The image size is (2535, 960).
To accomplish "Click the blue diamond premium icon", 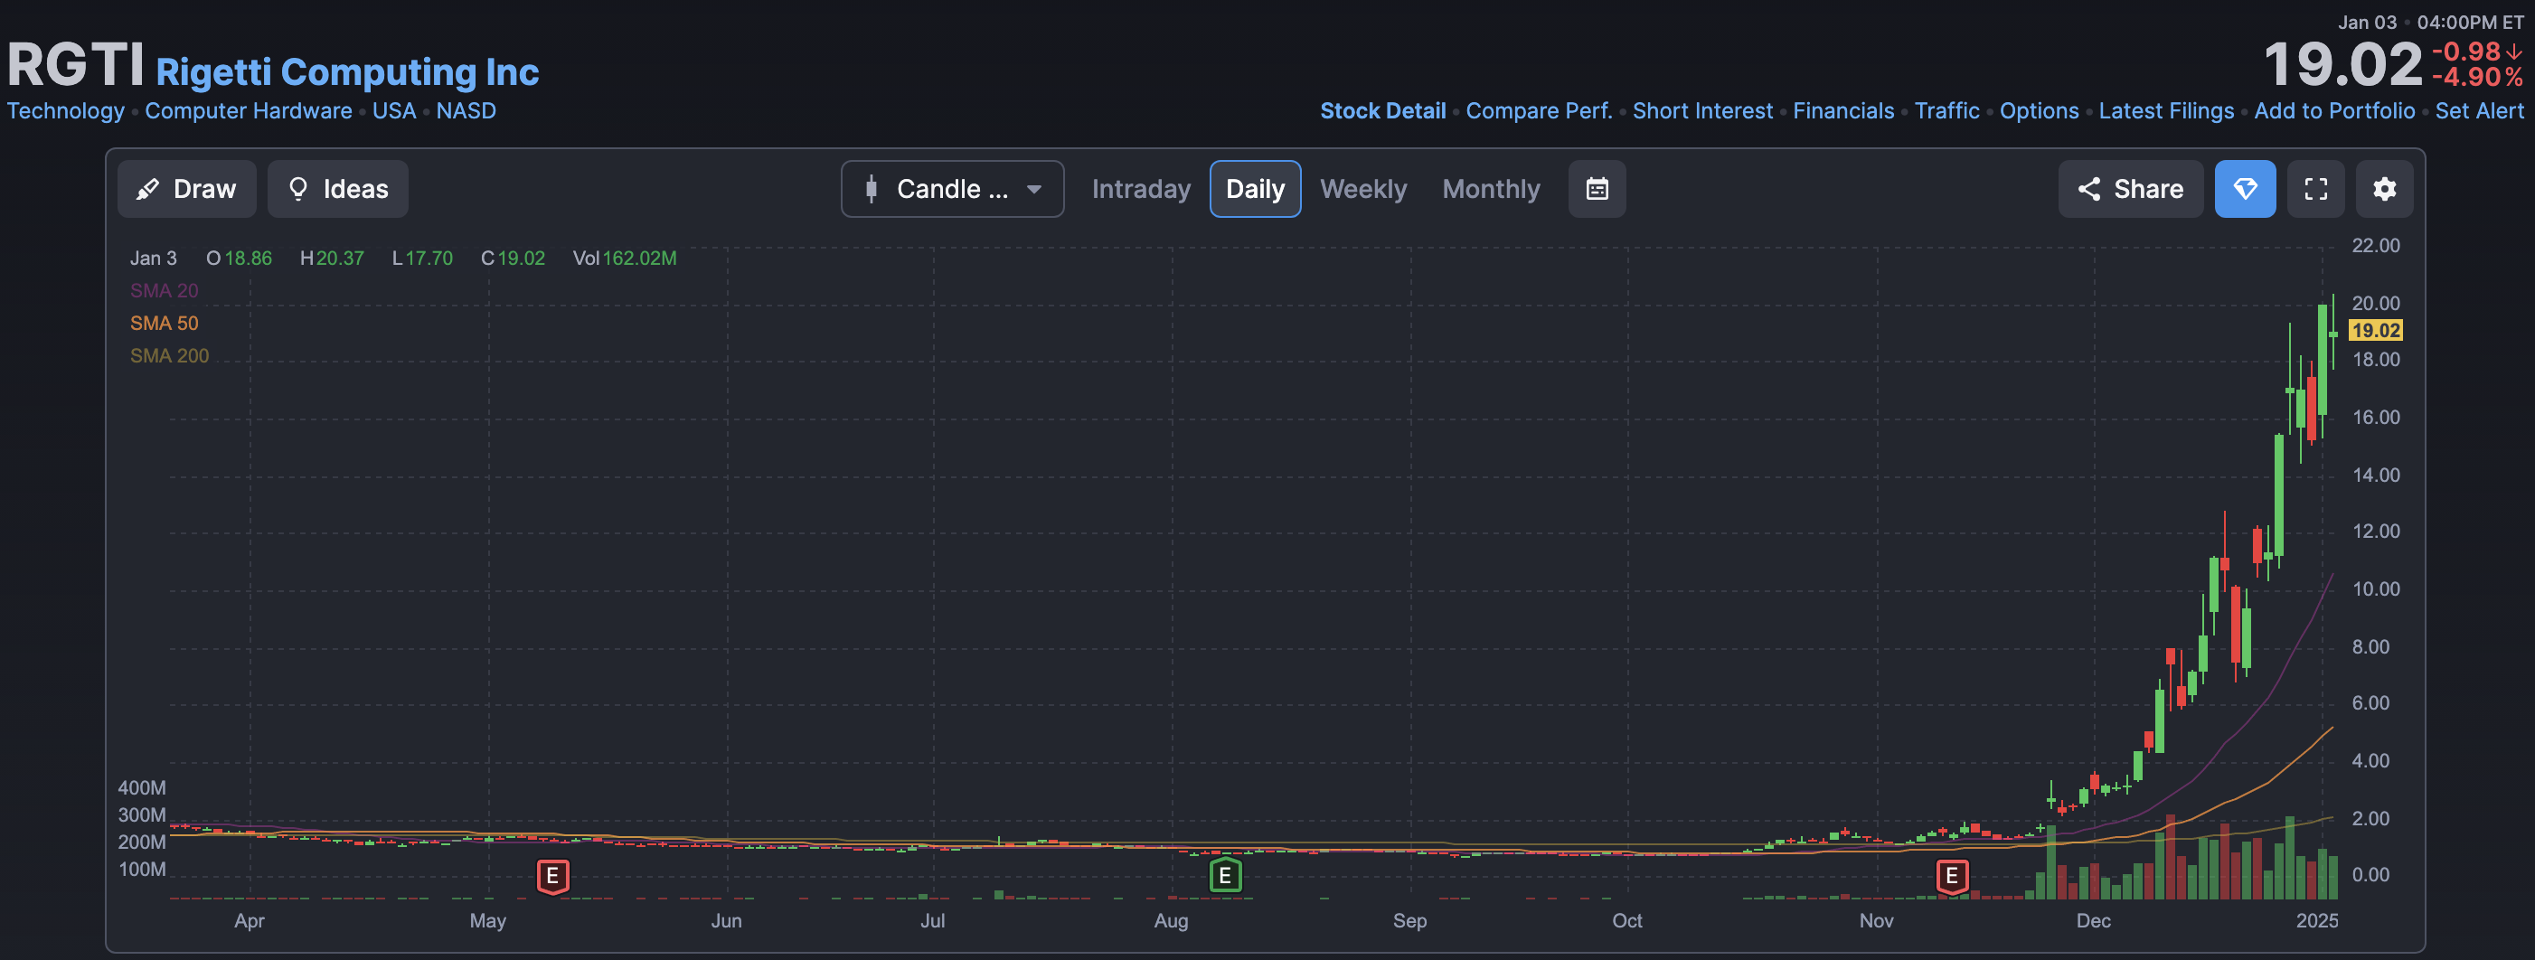I will click(x=2245, y=189).
